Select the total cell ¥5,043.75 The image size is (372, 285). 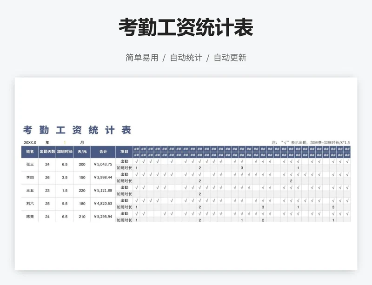[103, 165]
